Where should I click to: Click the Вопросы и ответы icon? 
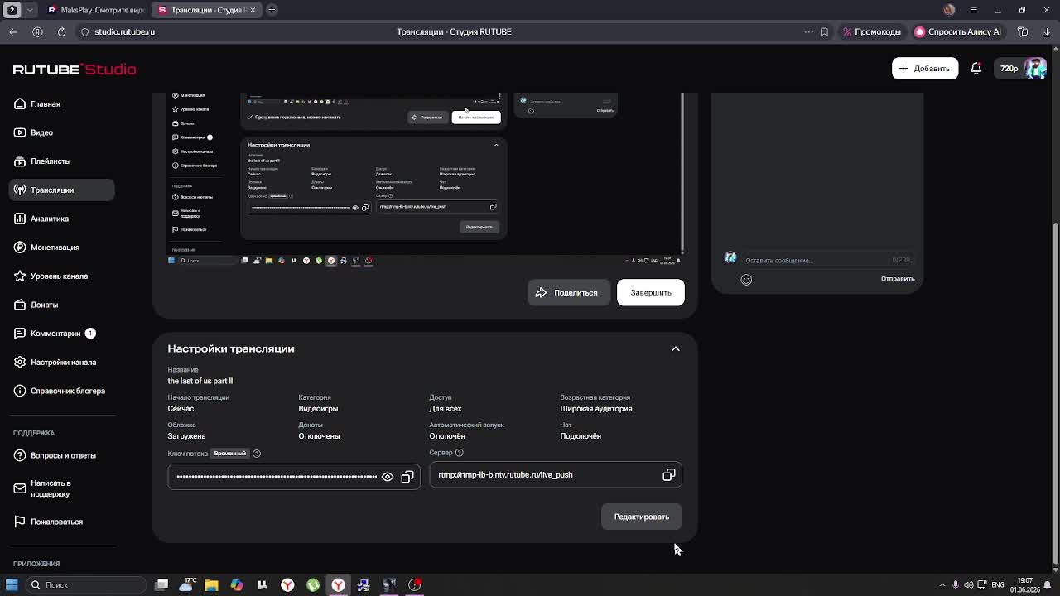point(20,455)
